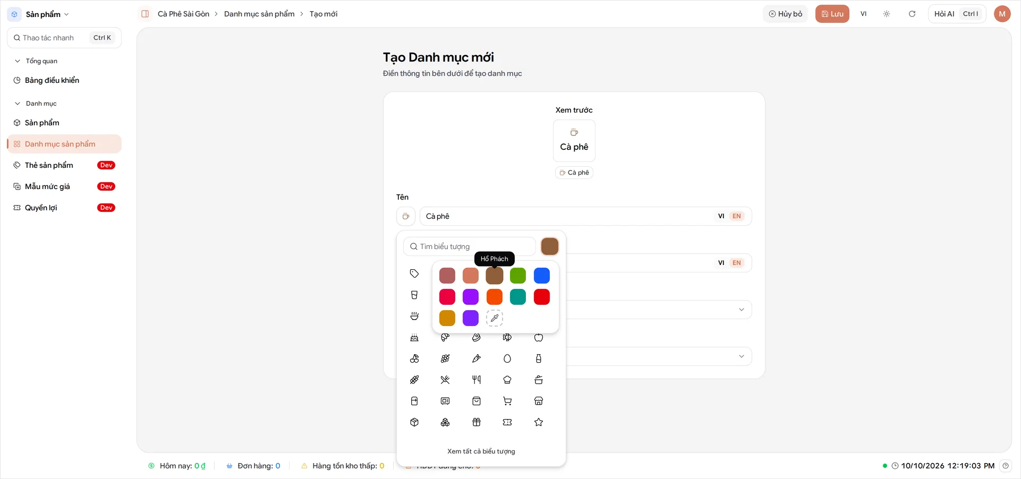Open Thẻ sản phẩm menu item
This screenshot has width=1021, height=479.
tap(64, 165)
